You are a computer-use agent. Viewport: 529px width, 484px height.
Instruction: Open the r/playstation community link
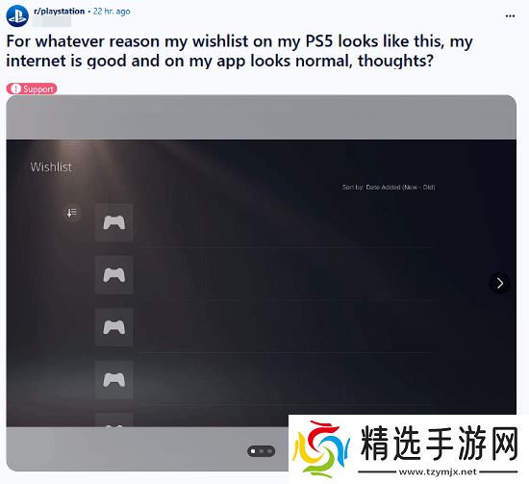[x=59, y=12]
